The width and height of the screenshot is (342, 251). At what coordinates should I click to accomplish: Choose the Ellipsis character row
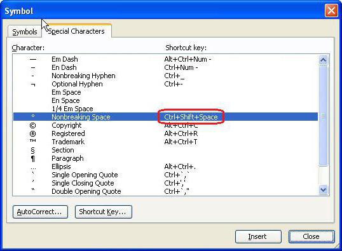point(165,166)
